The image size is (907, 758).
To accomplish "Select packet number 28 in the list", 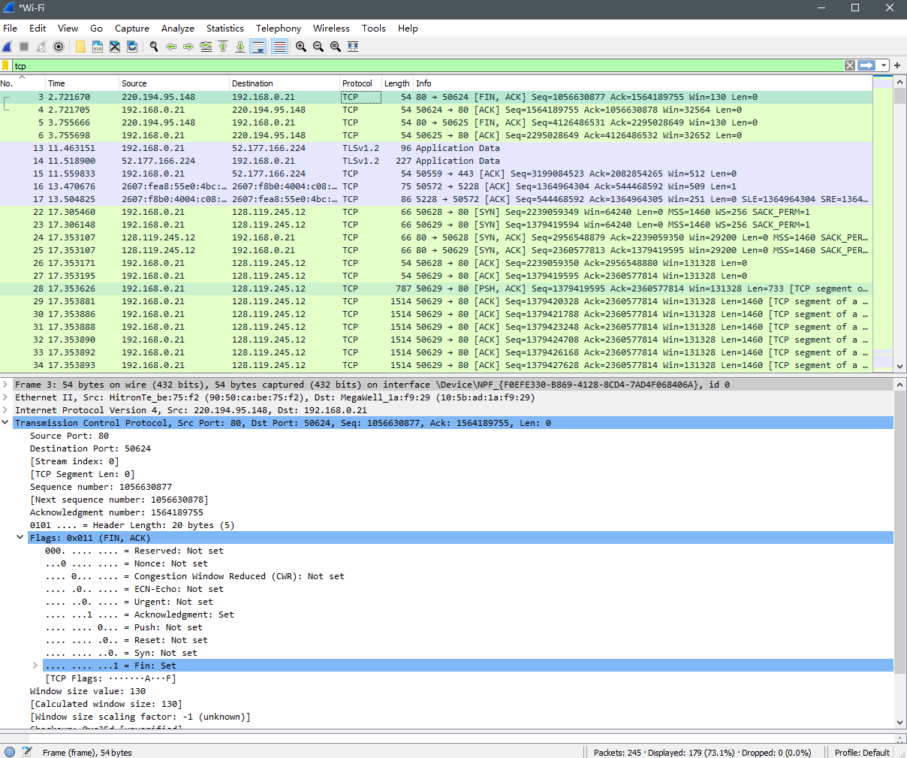I will (x=225, y=288).
